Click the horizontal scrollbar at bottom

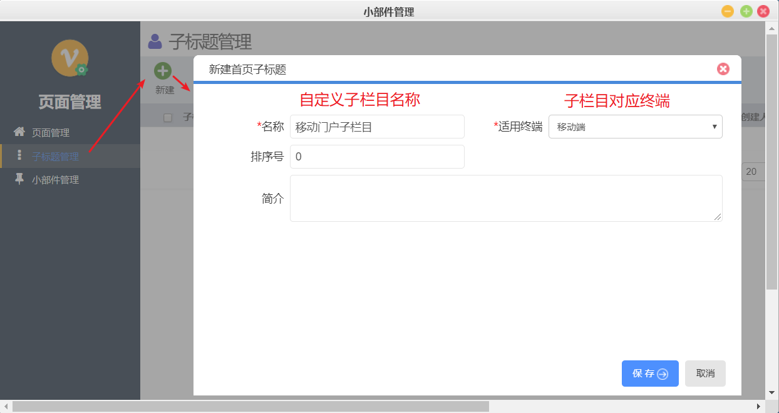tap(250, 407)
